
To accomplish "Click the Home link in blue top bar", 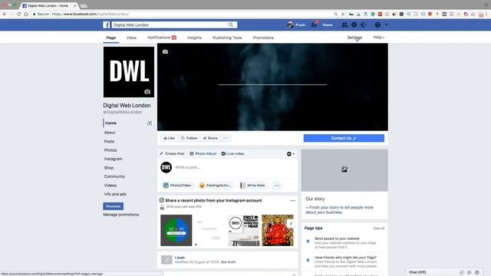I will tap(328, 25).
